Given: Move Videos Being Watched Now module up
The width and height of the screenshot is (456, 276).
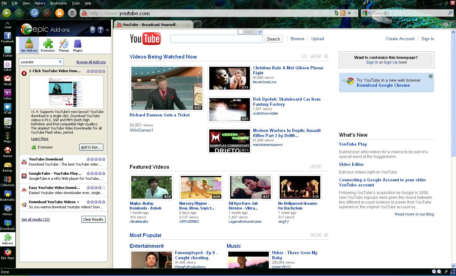Looking at the screenshot, I should click(313, 56).
